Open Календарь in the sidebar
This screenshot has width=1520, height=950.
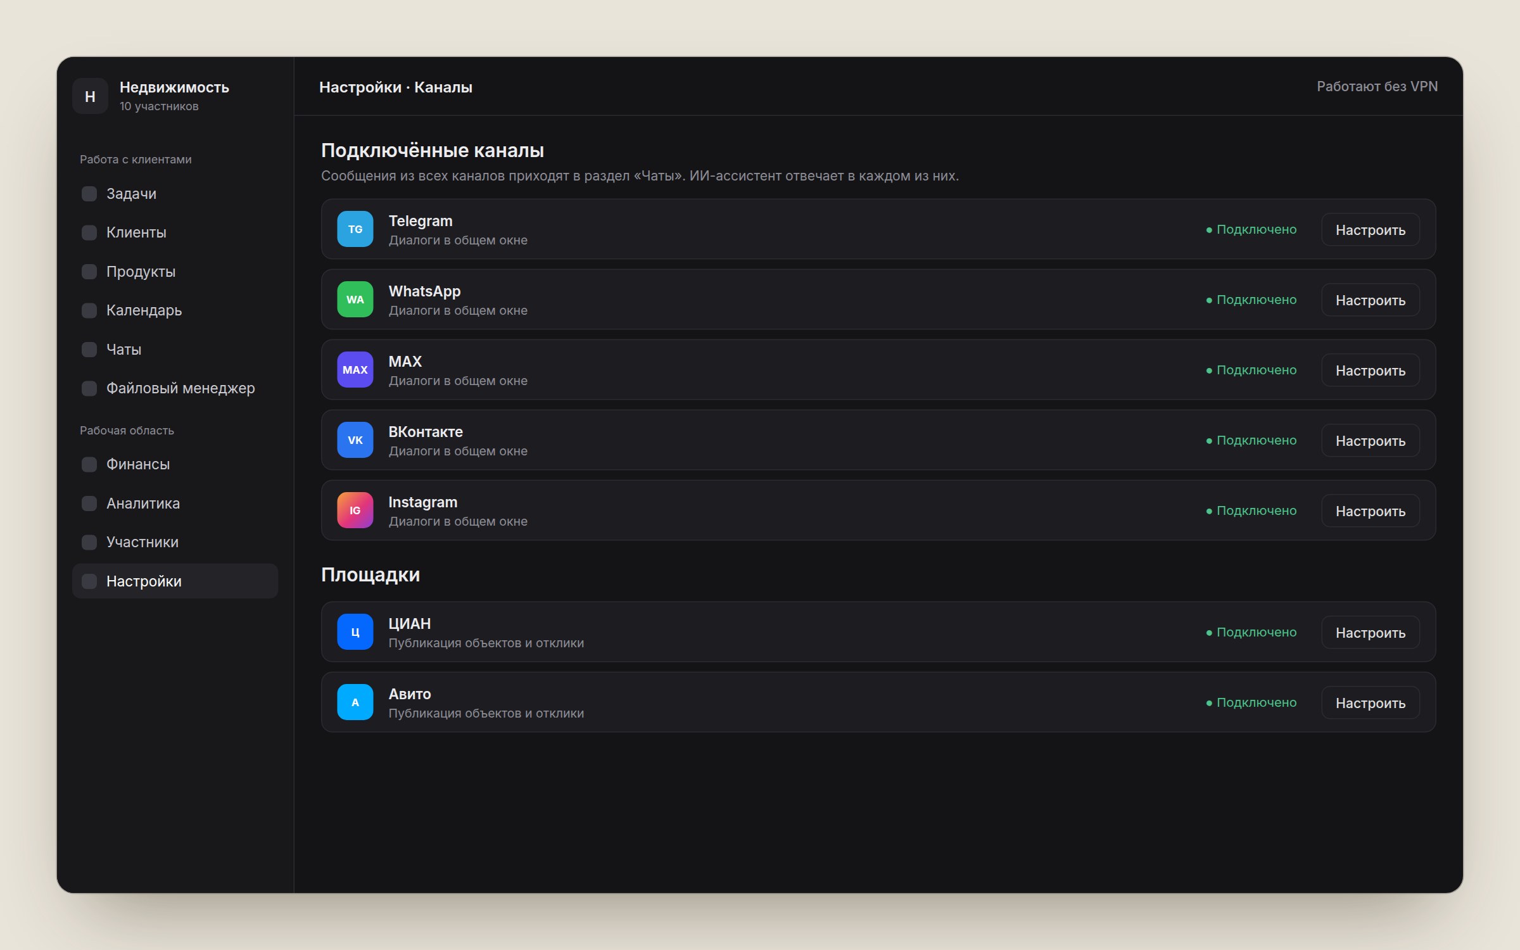click(x=175, y=310)
